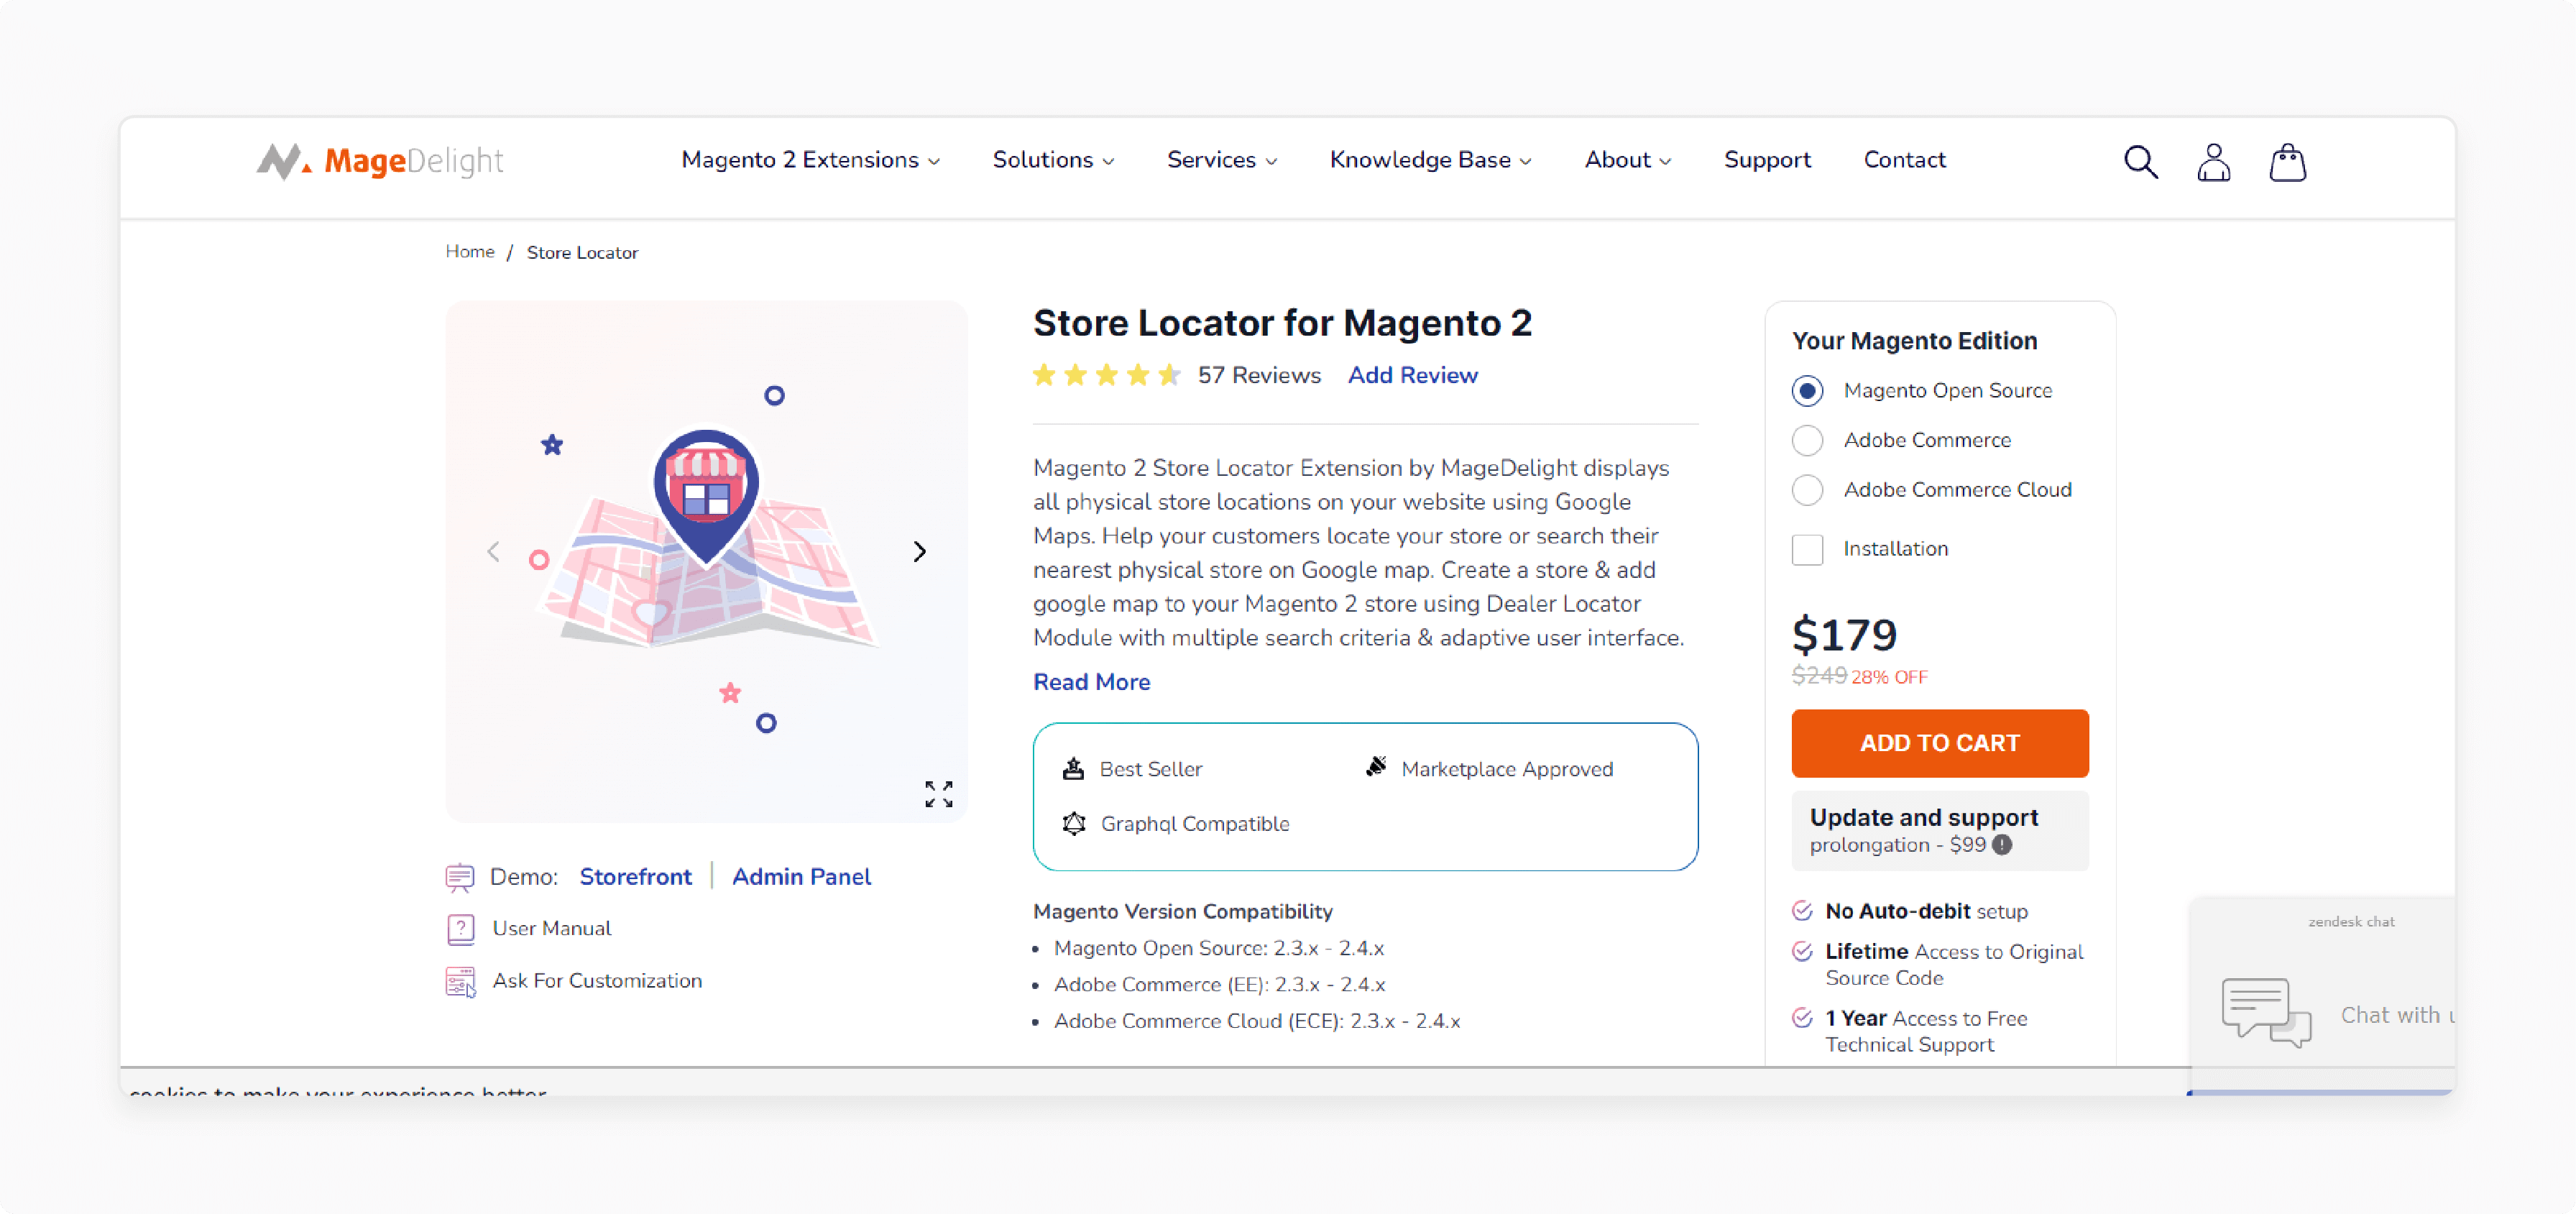Click the No Auto-debit checkmark icon
The image size is (2576, 1214).
[x=1802, y=910]
